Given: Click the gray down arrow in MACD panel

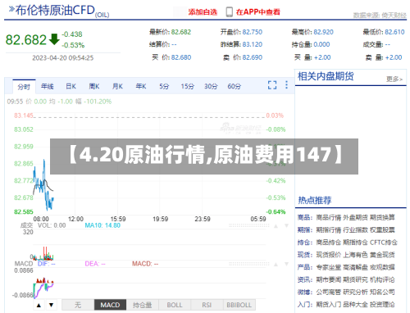Looking at the screenshot, I should pyautogui.click(x=286, y=264).
